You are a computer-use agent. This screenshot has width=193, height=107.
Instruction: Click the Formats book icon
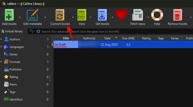coord(6,62)
